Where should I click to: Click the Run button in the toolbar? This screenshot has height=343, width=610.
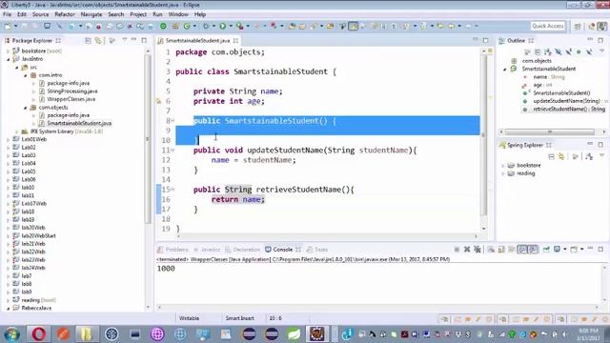222,26
